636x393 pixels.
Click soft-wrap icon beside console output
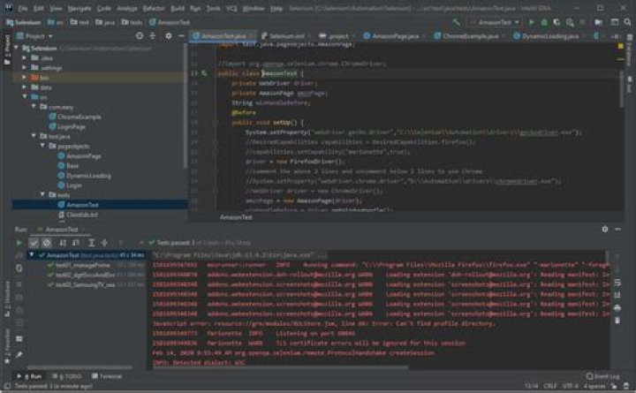click(617, 283)
